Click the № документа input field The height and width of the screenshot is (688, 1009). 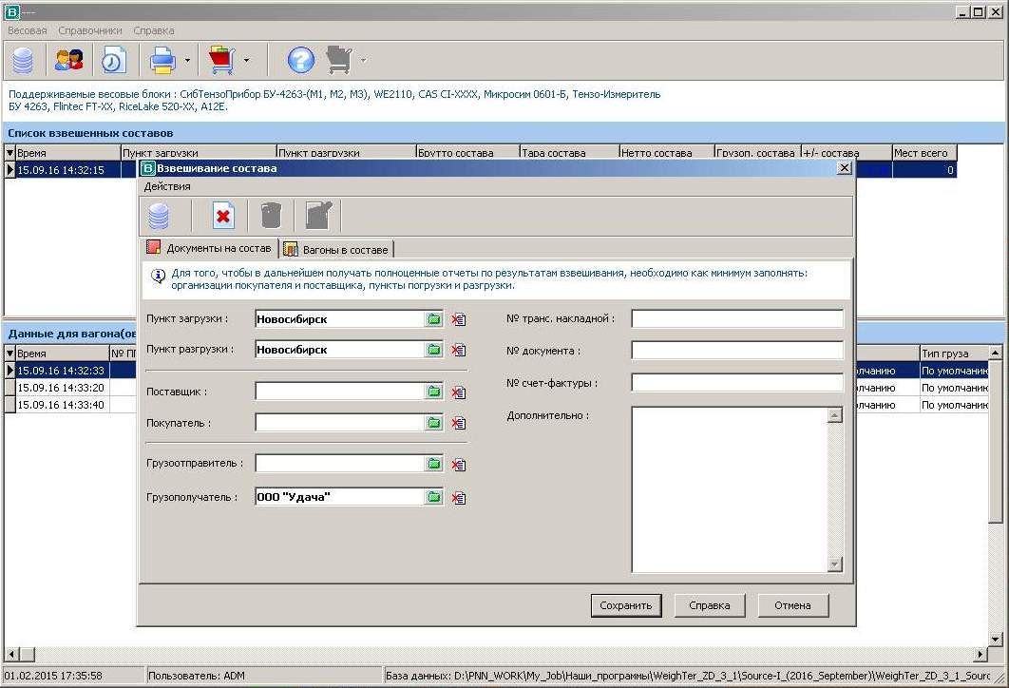(x=736, y=351)
